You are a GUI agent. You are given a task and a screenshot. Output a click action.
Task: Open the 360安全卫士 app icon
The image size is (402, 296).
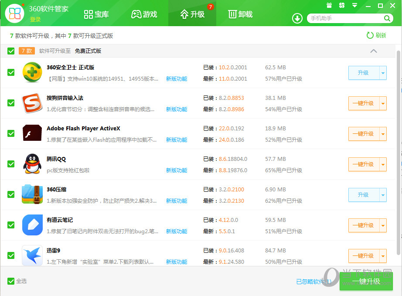[x=32, y=72]
